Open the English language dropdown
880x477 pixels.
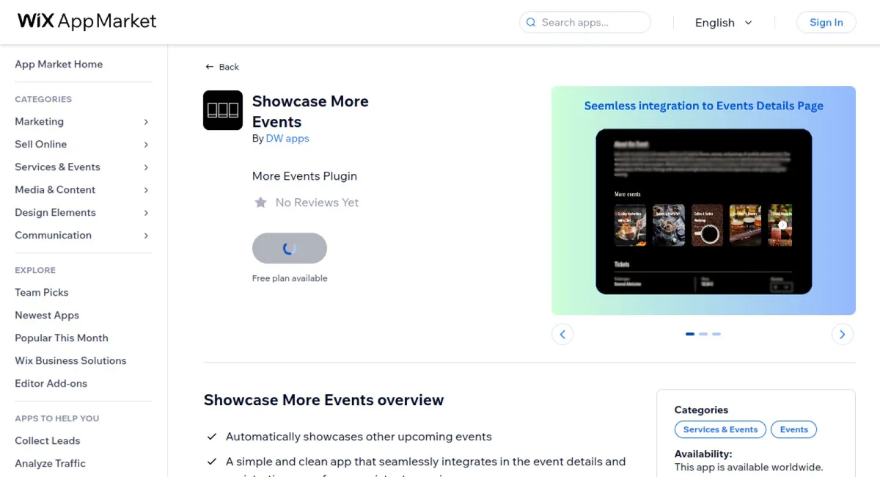click(x=723, y=23)
